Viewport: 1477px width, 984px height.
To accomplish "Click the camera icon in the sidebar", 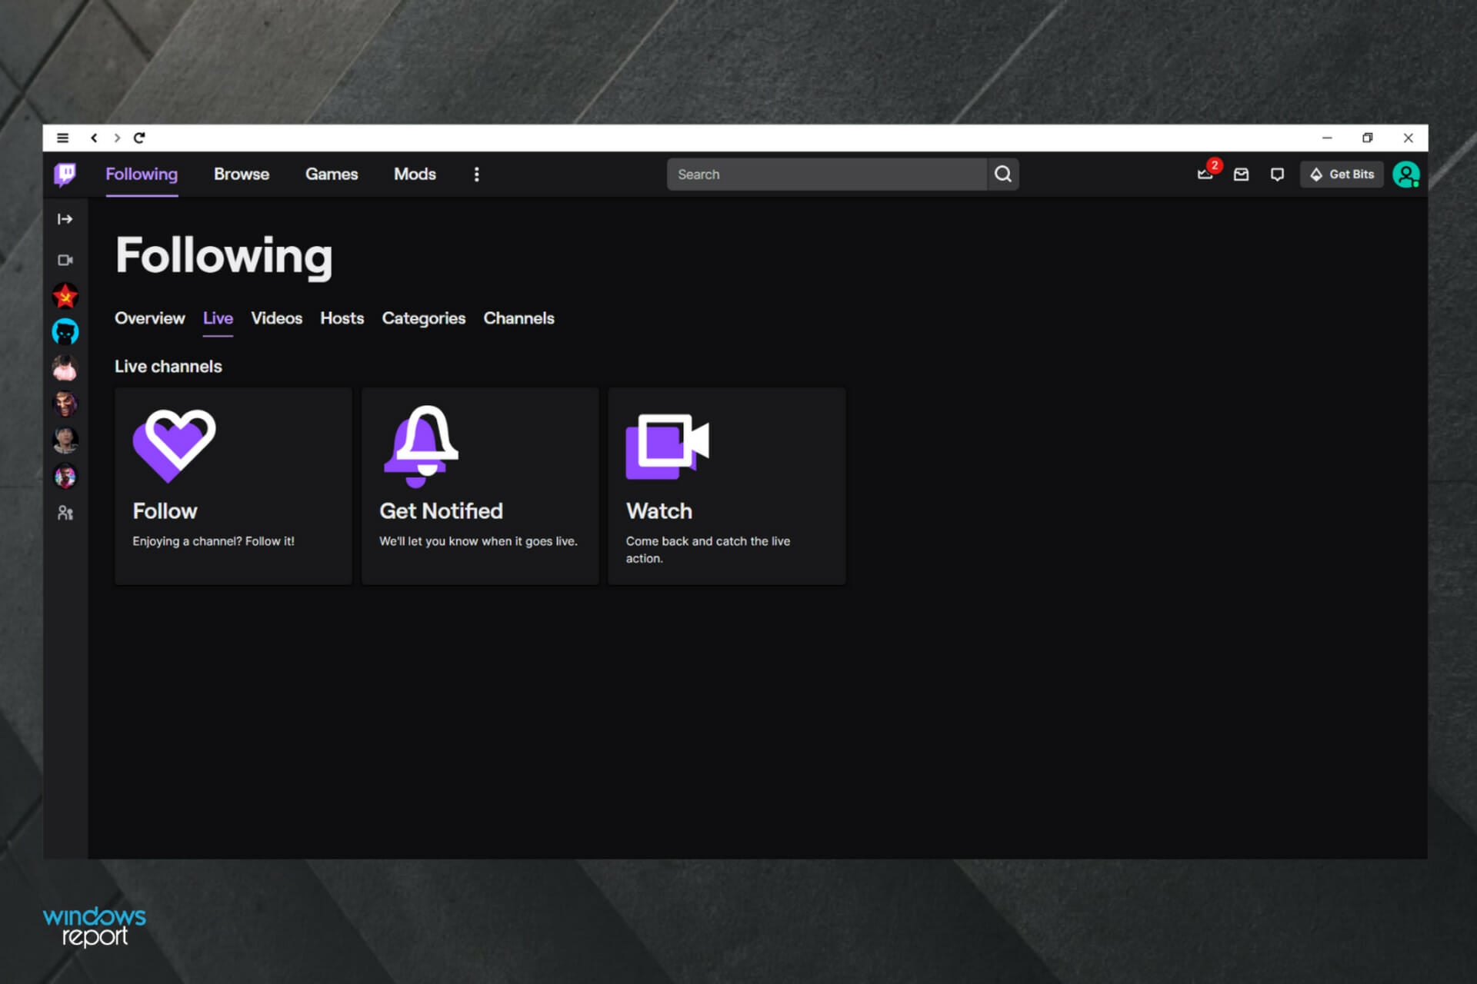I will (65, 260).
